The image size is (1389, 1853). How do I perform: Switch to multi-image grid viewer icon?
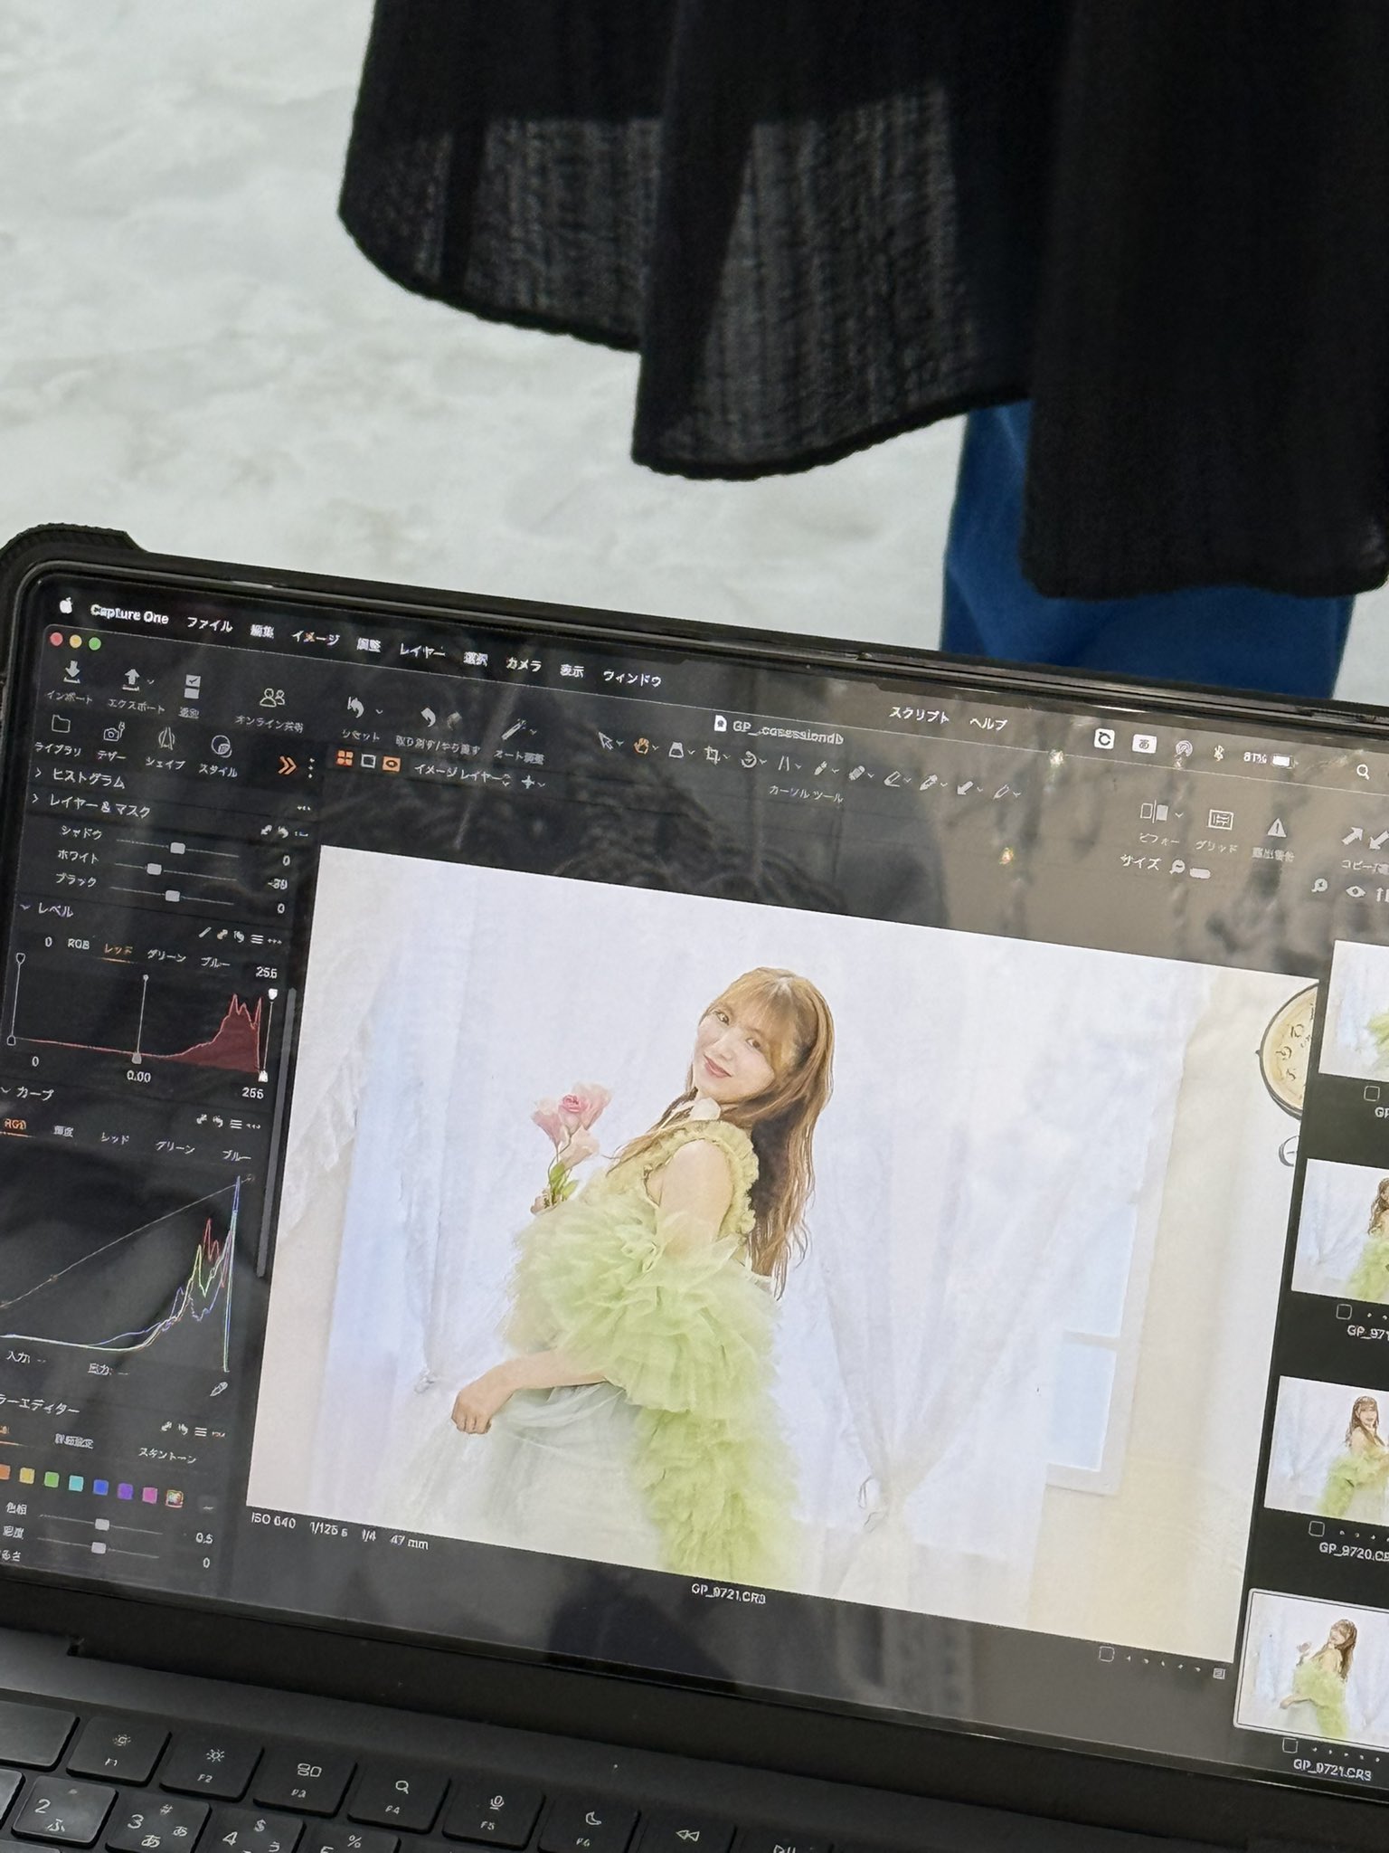pos(344,758)
